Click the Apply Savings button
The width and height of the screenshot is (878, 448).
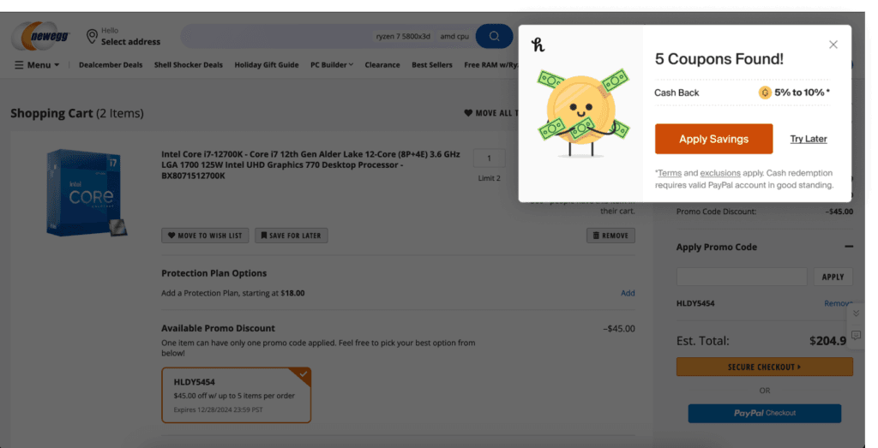(x=713, y=139)
